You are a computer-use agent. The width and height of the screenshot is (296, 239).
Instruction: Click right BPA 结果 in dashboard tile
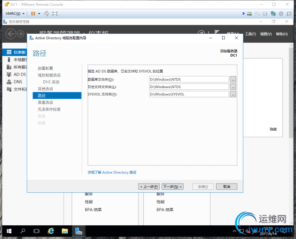[165, 209]
